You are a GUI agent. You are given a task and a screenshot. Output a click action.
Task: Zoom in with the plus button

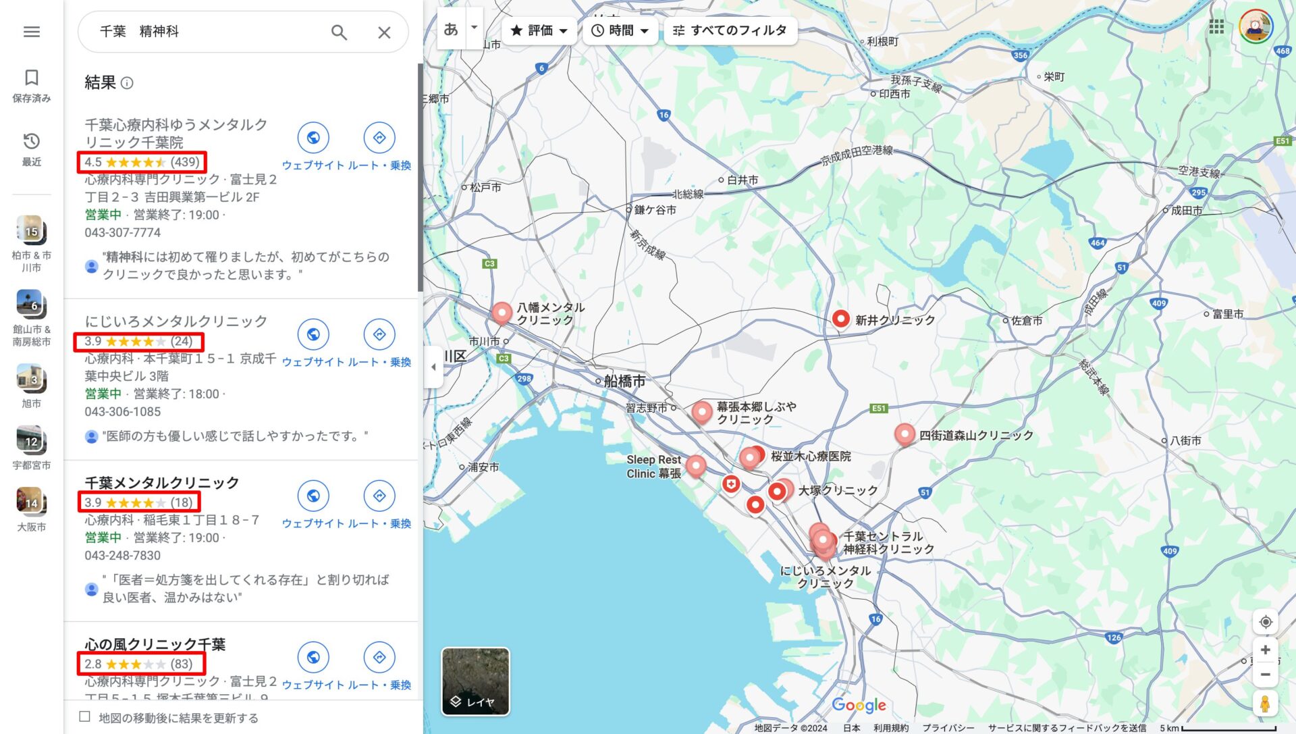click(x=1266, y=650)
